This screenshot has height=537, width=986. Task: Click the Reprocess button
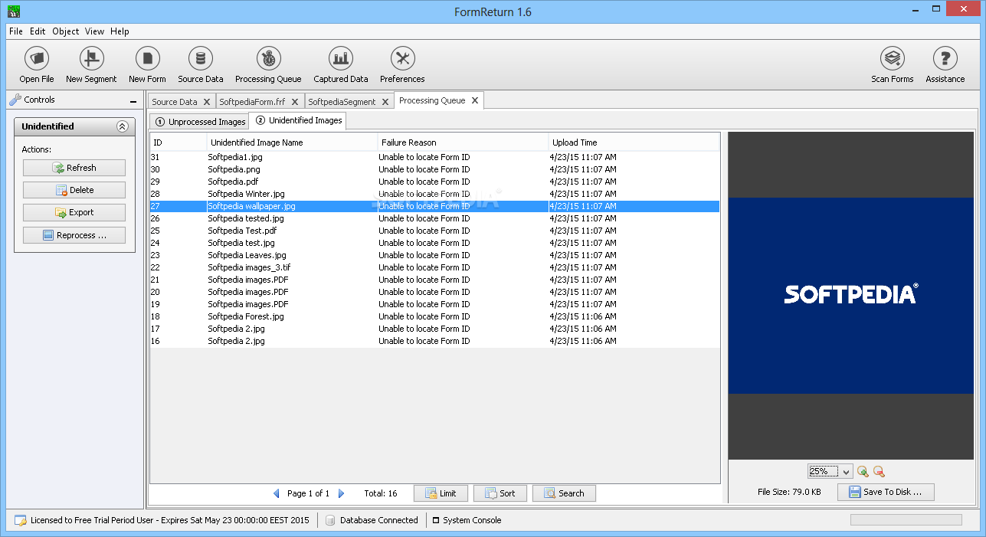[74, 235]
